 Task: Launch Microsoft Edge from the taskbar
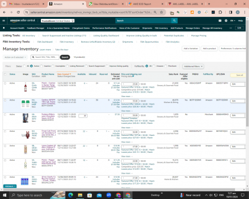click(x=71, y=195)
